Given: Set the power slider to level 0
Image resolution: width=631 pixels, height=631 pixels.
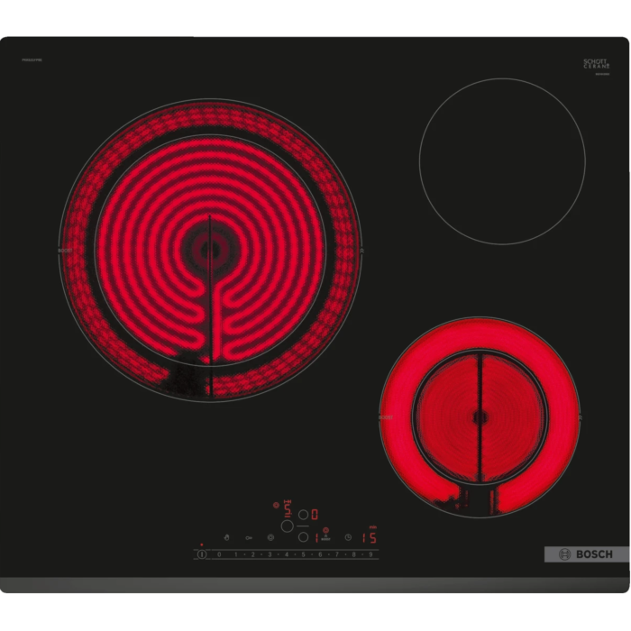Looking at the screenshot, I should tap(219, 554).
